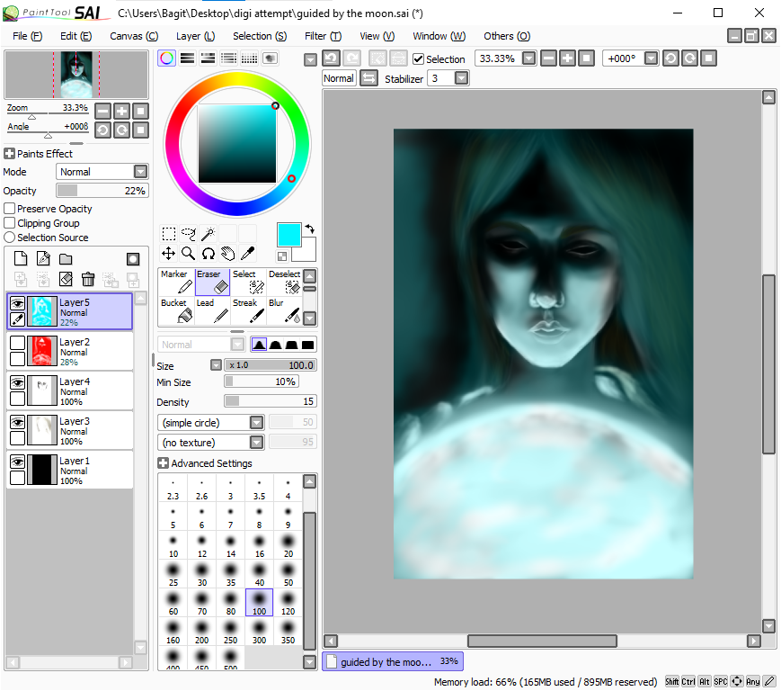
Task: Click the Normal drawing mode button
Action: coord(339,78)
